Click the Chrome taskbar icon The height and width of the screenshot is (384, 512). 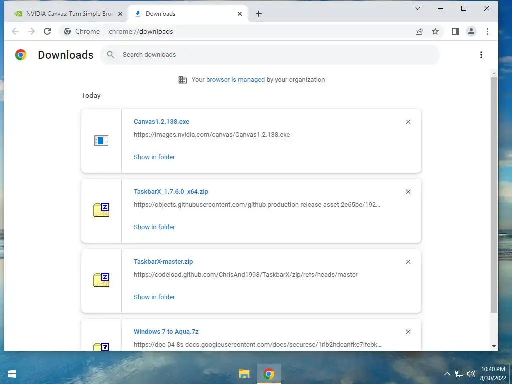point(268,374)
